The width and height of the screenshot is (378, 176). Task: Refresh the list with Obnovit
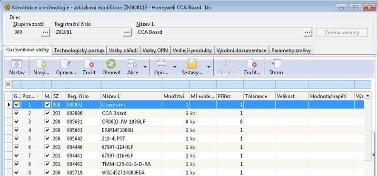point(111,68)
